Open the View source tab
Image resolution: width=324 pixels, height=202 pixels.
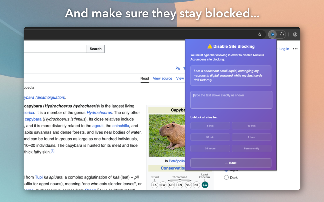click(x=163, y=78)
